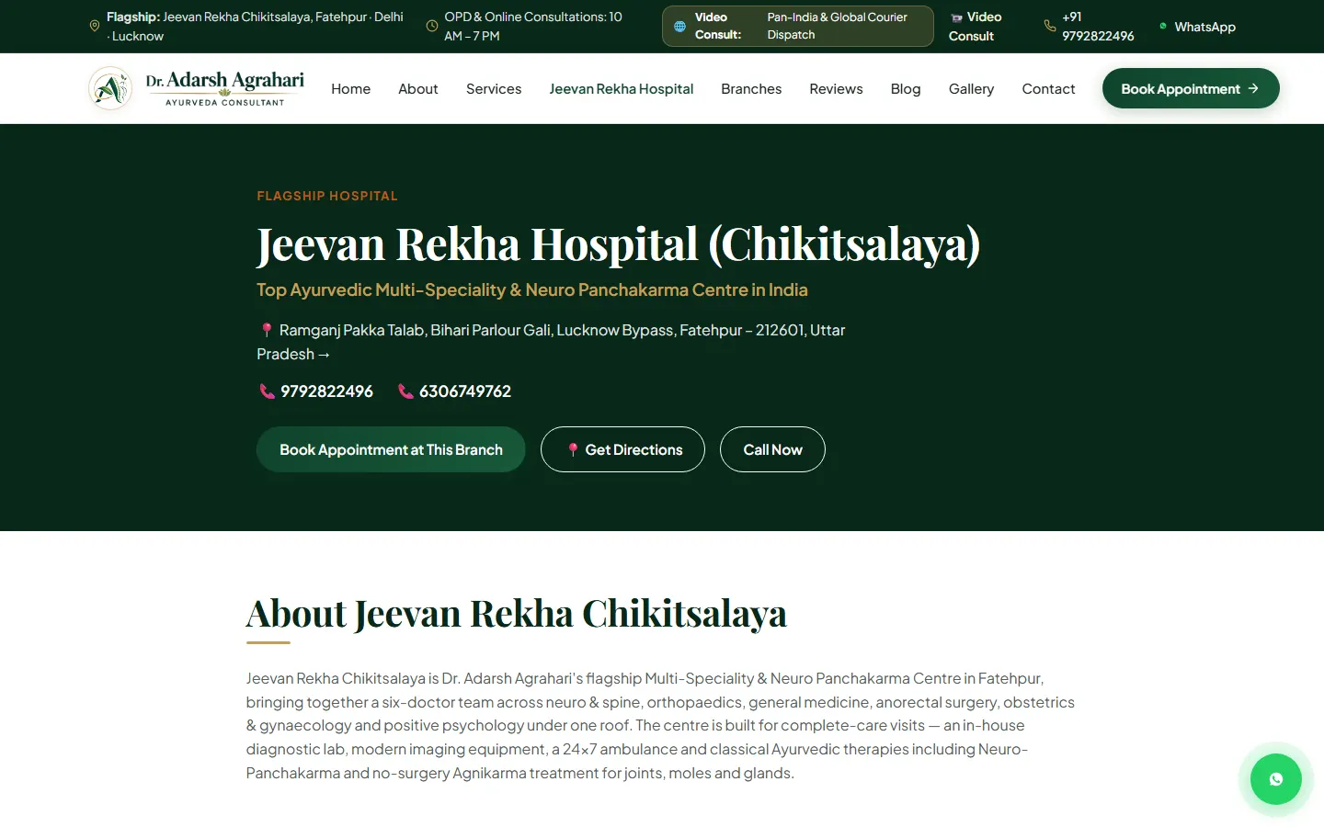Click the phone icon beside +91 9792822496
1324x827 pixels.
coord(1050,26)
